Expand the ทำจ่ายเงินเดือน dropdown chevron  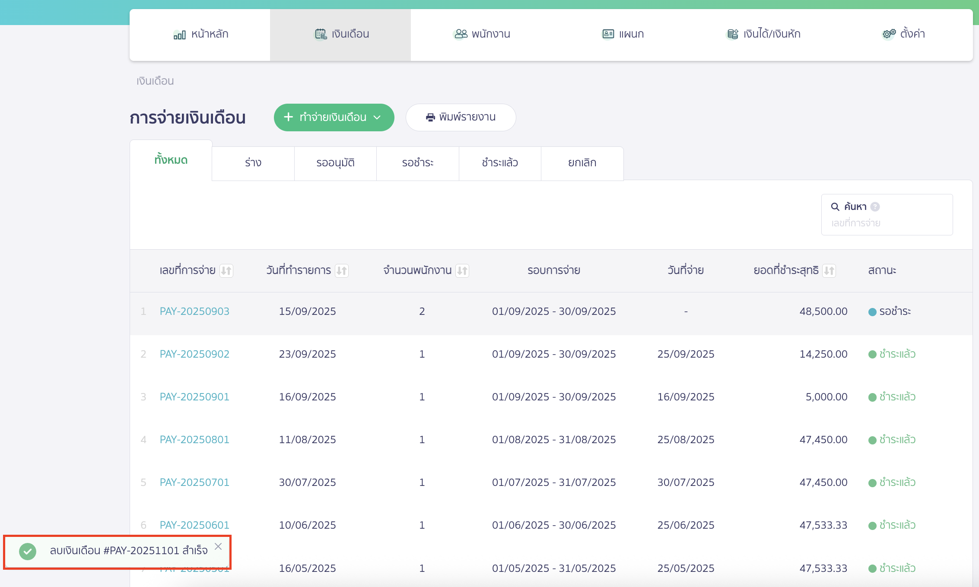[377, 117]
